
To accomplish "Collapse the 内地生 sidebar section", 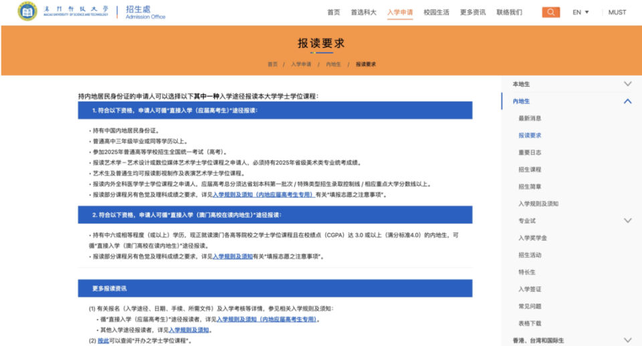I will point(627,102).
